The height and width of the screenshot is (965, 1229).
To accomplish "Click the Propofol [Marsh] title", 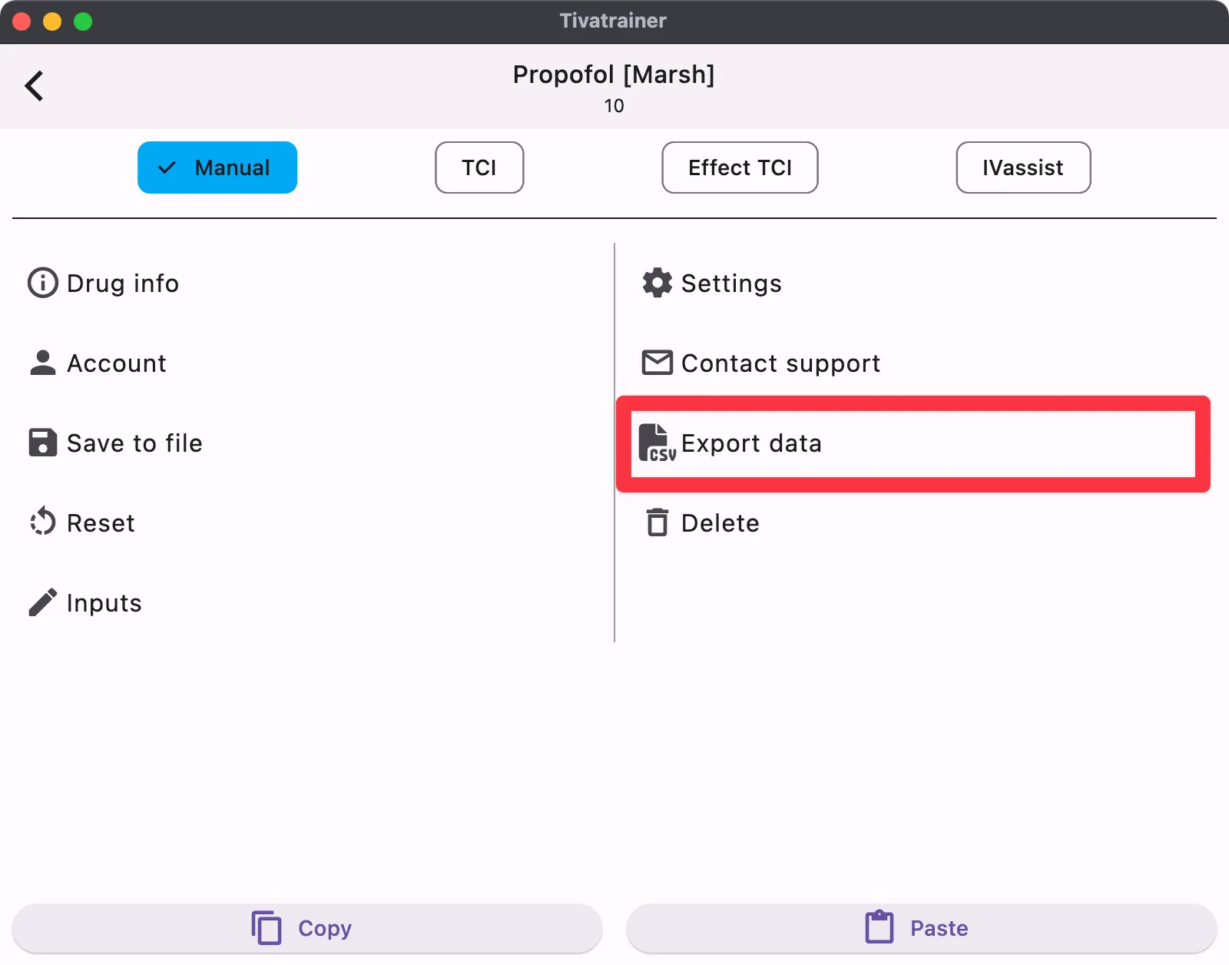I will 614,75.
